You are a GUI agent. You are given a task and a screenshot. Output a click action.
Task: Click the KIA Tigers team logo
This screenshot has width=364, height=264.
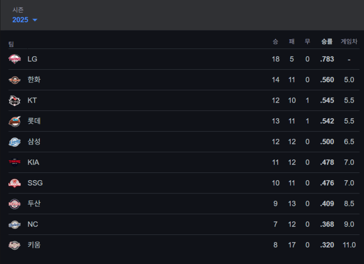pos(15,162)
